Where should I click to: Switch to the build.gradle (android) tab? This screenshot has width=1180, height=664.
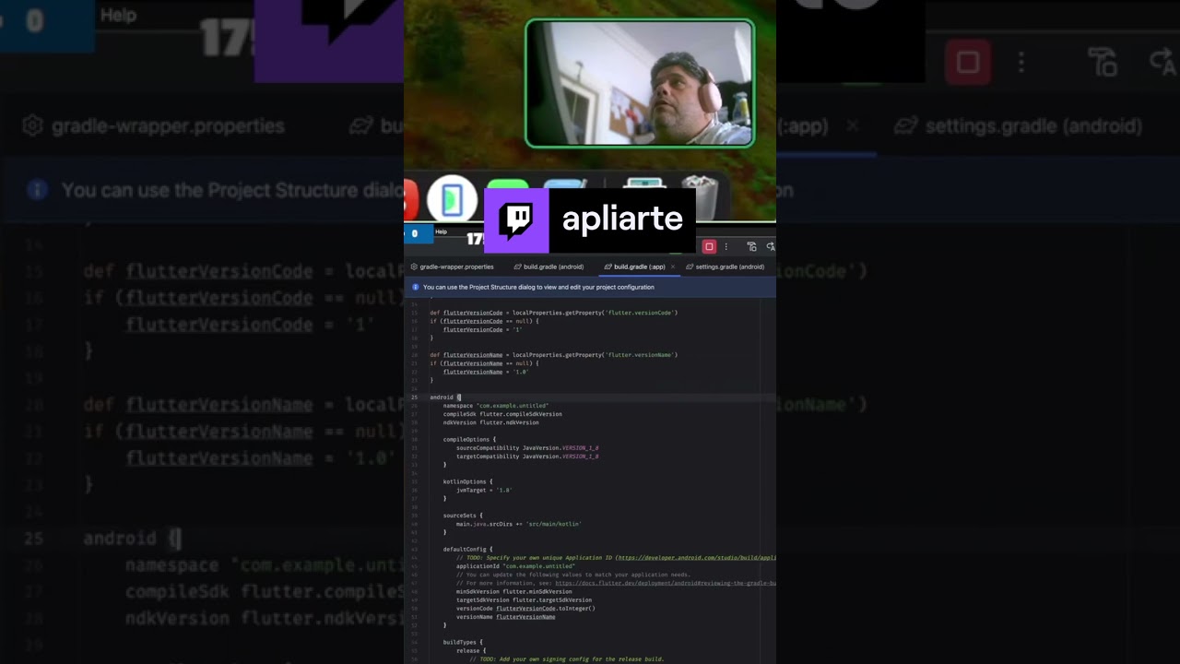(549, 267)
